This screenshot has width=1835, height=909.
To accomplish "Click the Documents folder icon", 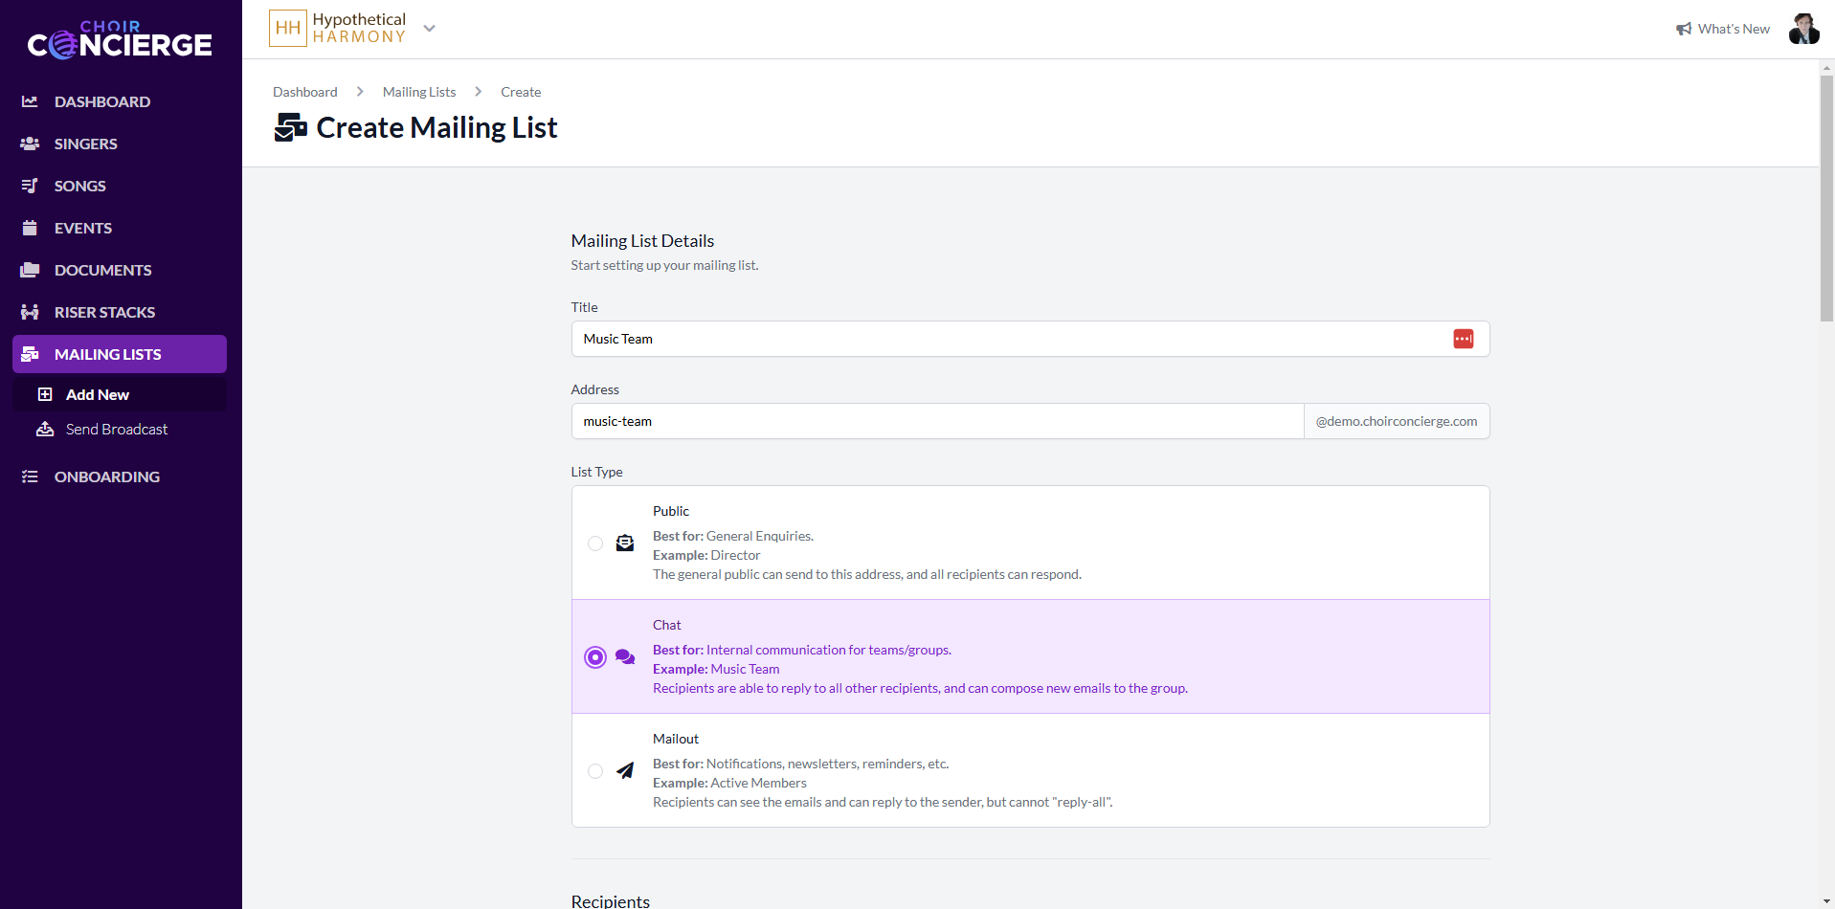I will pos(30,270).
